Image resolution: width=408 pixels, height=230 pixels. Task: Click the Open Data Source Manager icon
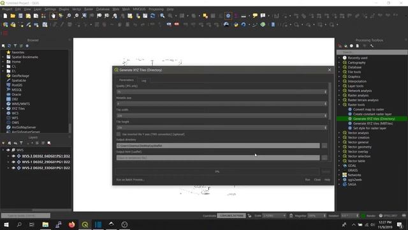pos(5,24)
